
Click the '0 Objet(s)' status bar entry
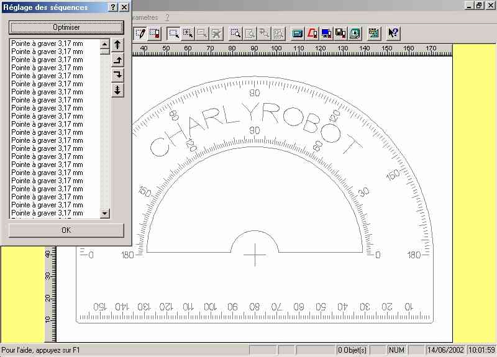click(x=352, y=350)
